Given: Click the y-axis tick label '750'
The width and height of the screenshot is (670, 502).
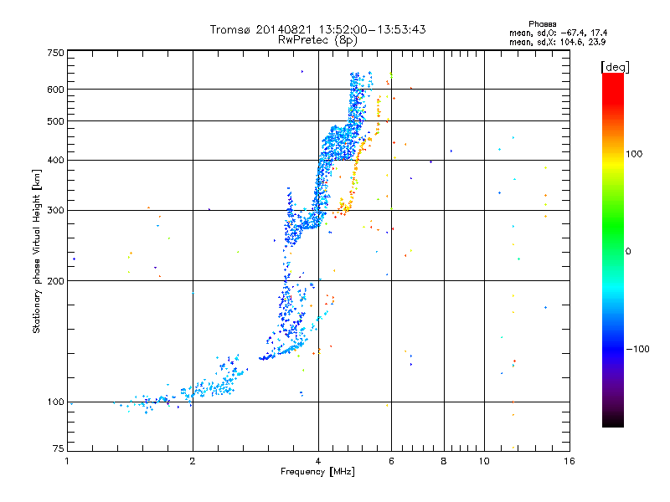Looking at the screenshot, I should (x=55, y=53).
